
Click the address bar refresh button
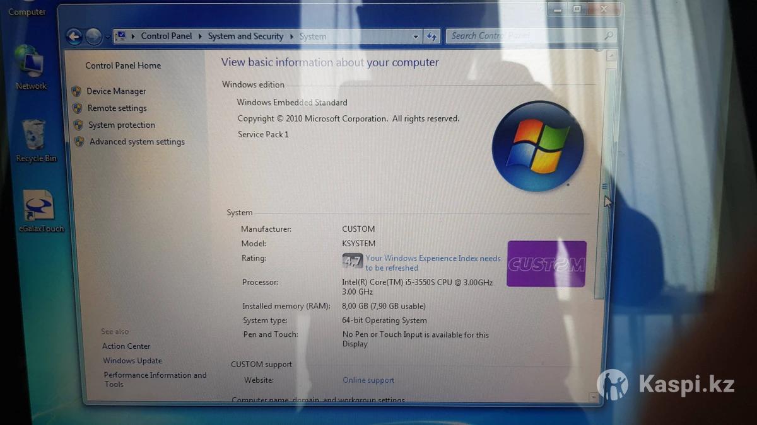click(x=431, y=37)
